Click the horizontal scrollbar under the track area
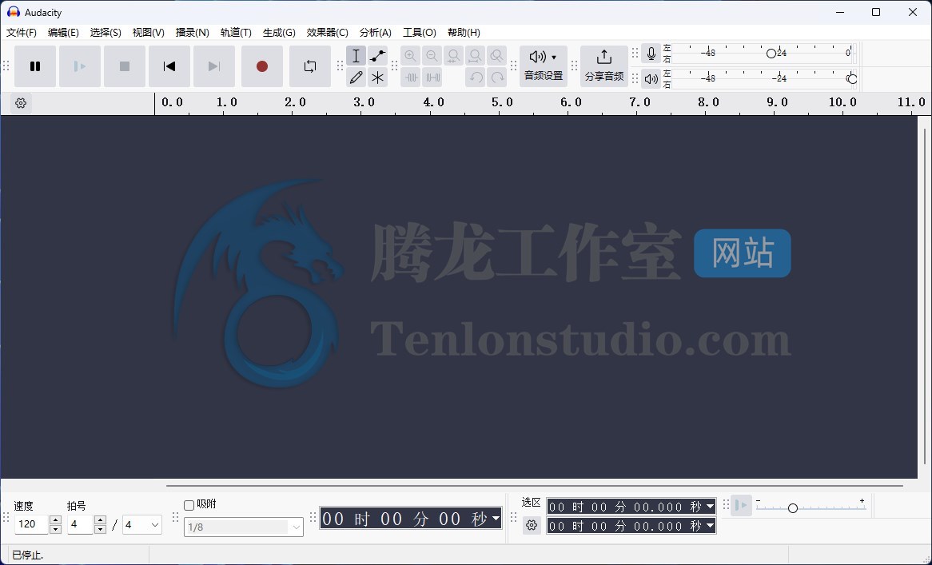The image size is (932, 565). tap(535, 485)
